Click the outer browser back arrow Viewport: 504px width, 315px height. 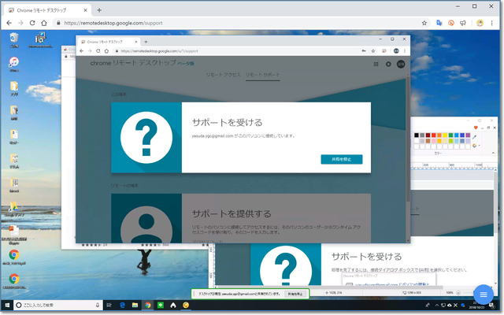tap(9, 23)
